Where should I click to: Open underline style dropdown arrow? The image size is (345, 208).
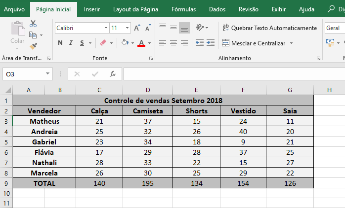point(90,43)
